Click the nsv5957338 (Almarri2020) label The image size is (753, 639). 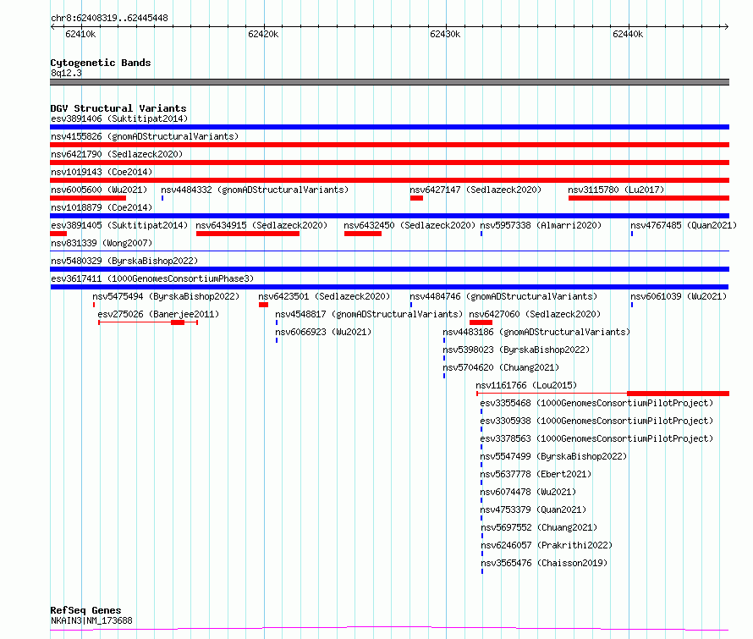(x=541, y=225)
